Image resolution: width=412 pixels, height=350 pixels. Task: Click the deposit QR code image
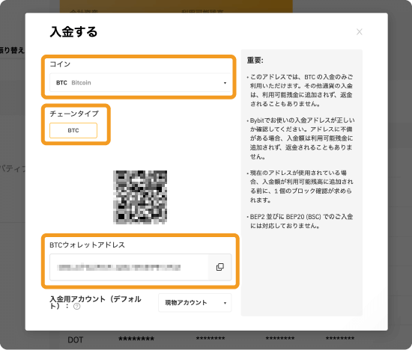coord(140,197)
